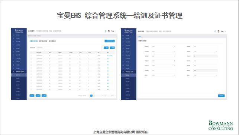Check the first data row checkbox in table

(31, 56)
